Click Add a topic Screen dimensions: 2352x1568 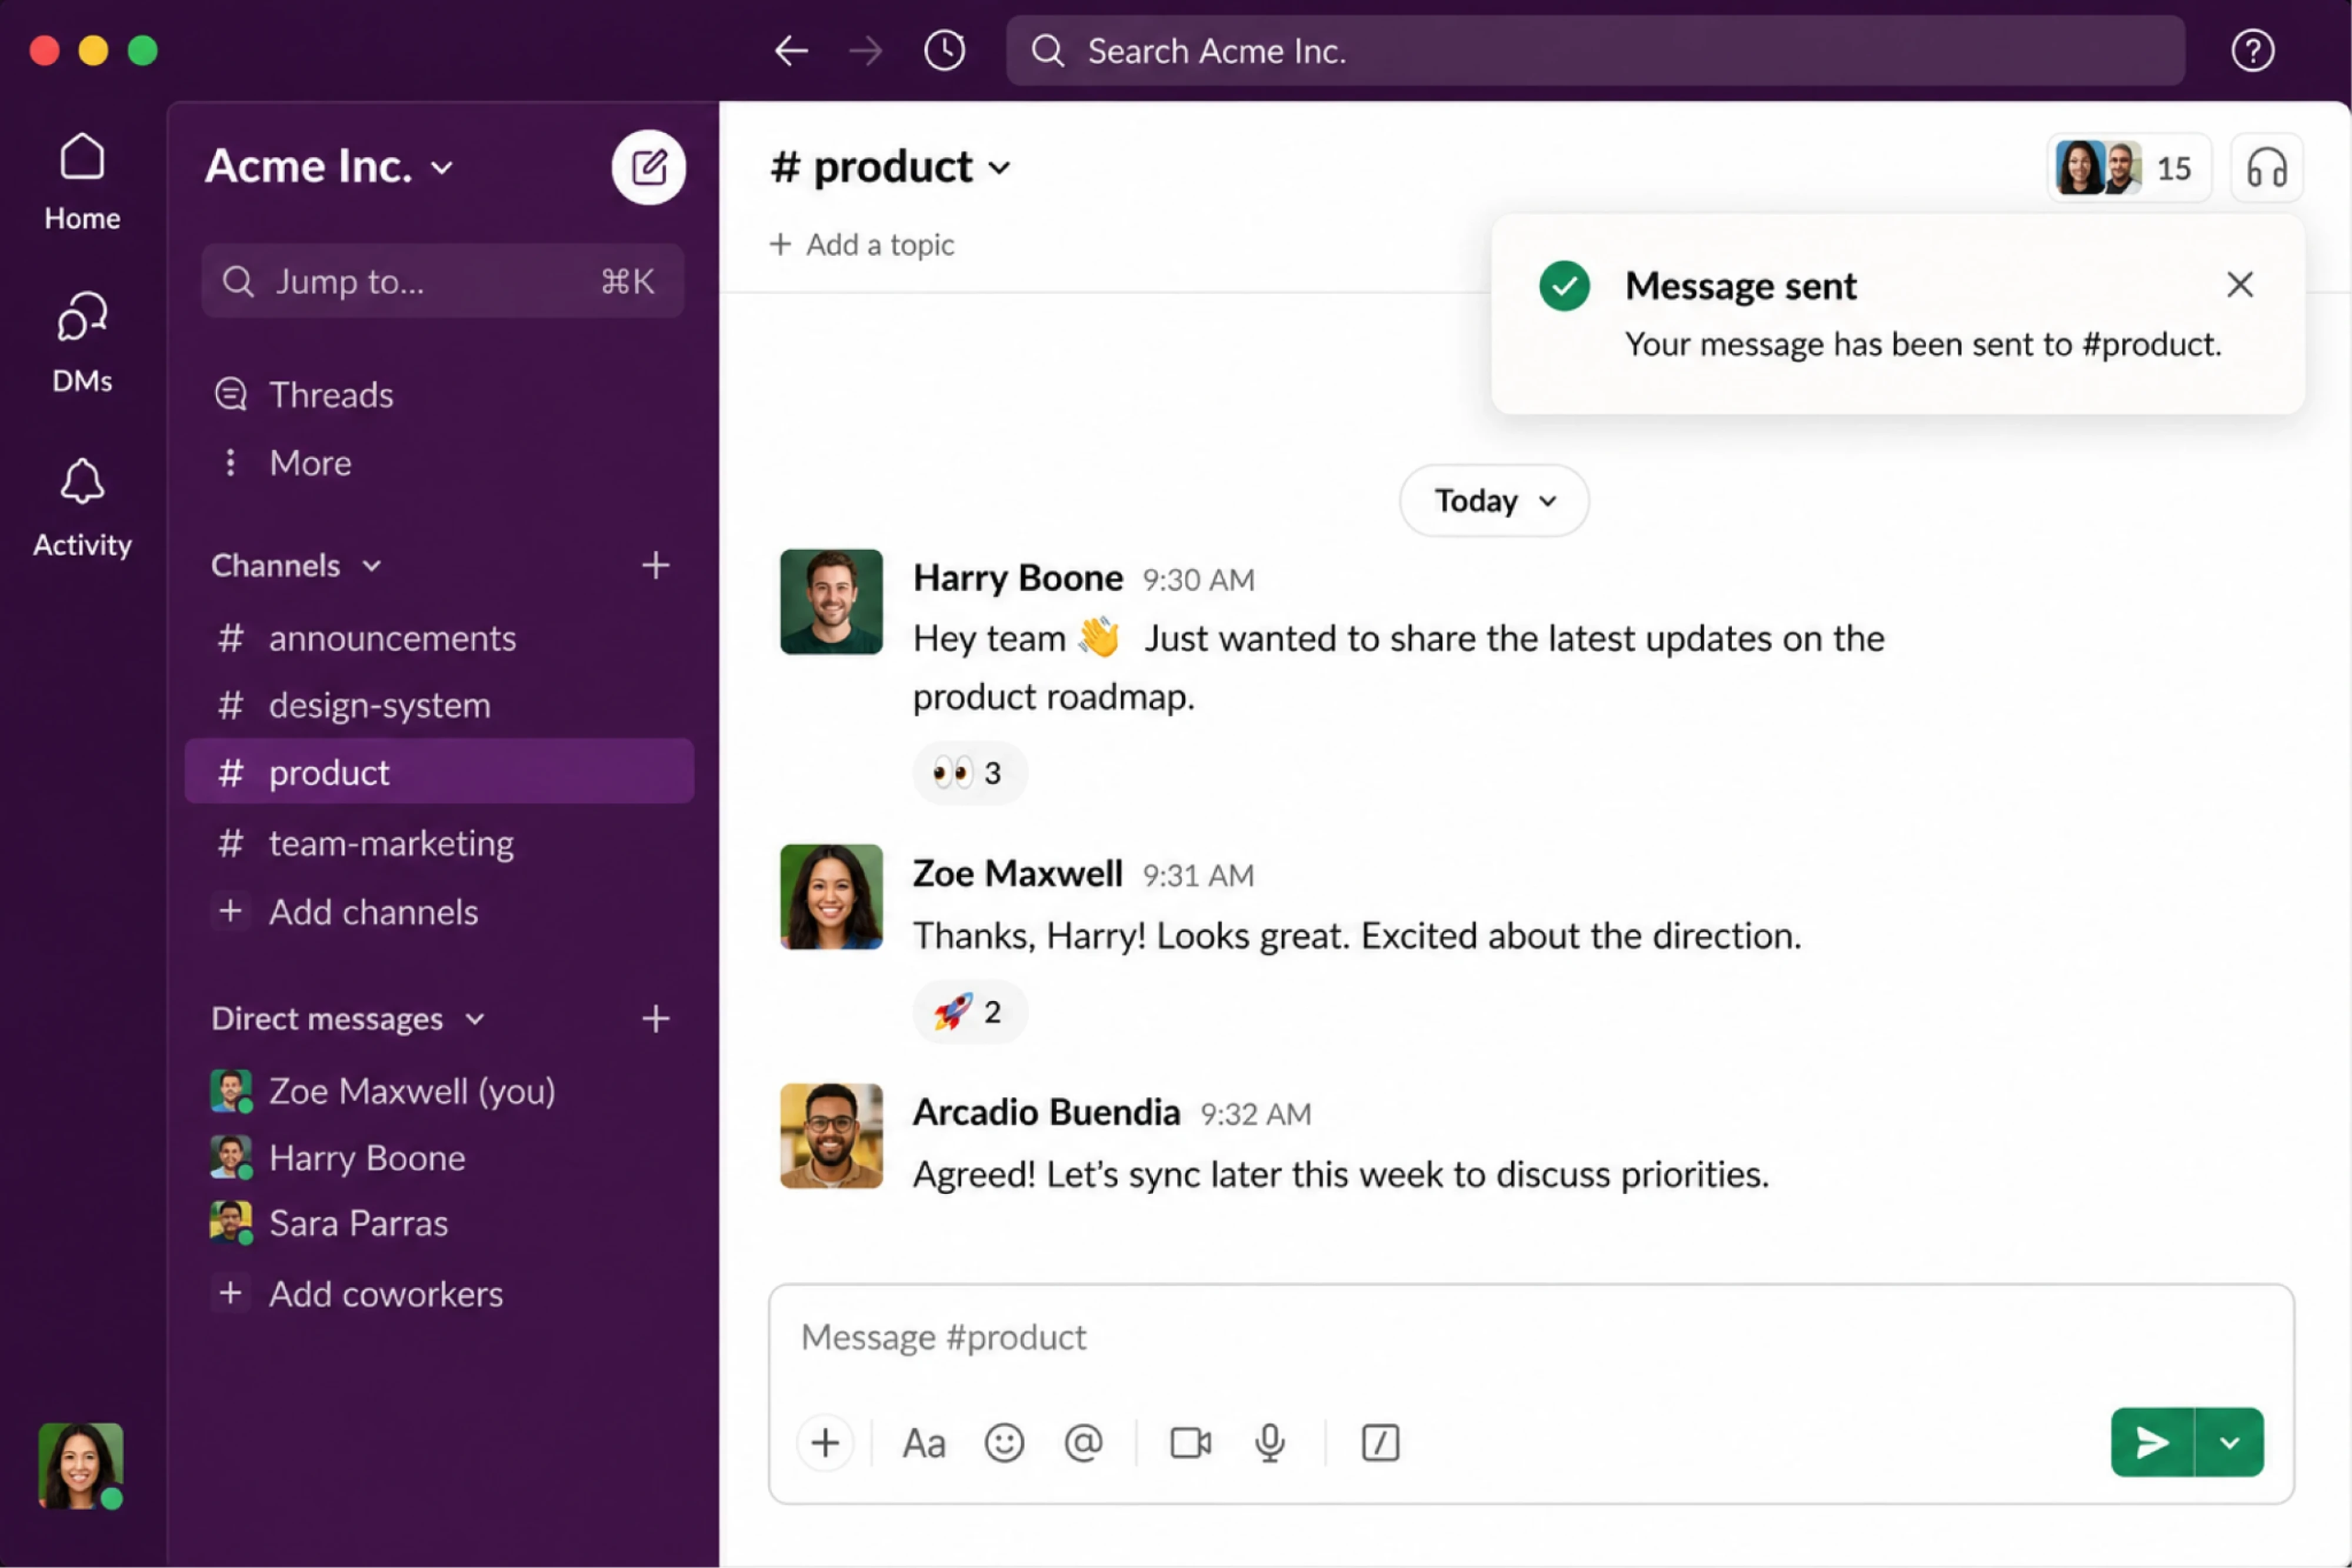(862, 245)
